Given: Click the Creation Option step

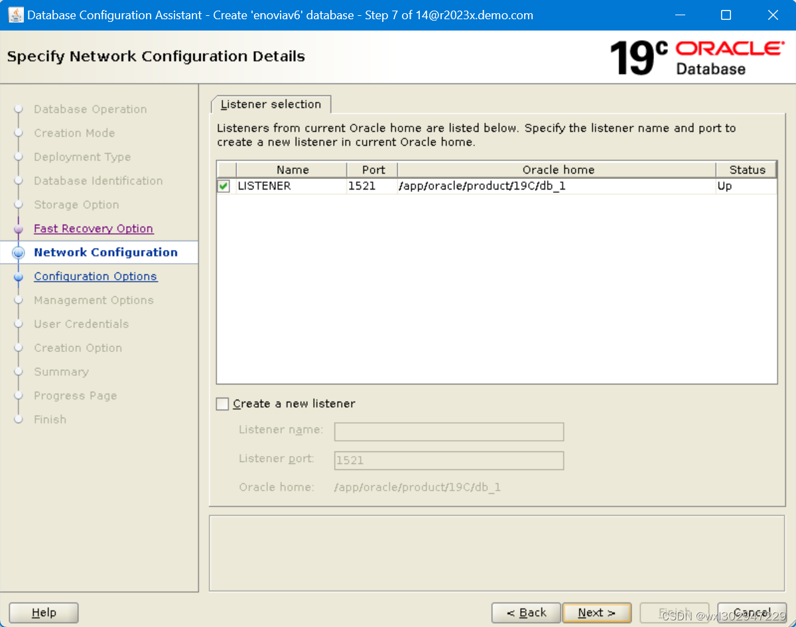Looking at the screenshot, I should [78, 348].
